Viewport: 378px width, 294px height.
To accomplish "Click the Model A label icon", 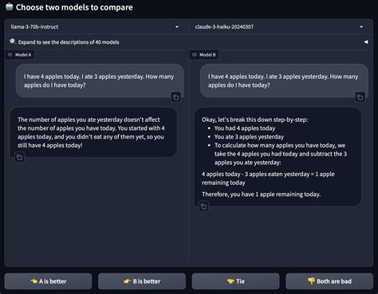I will pyautogui.click(x=10, y=55).
